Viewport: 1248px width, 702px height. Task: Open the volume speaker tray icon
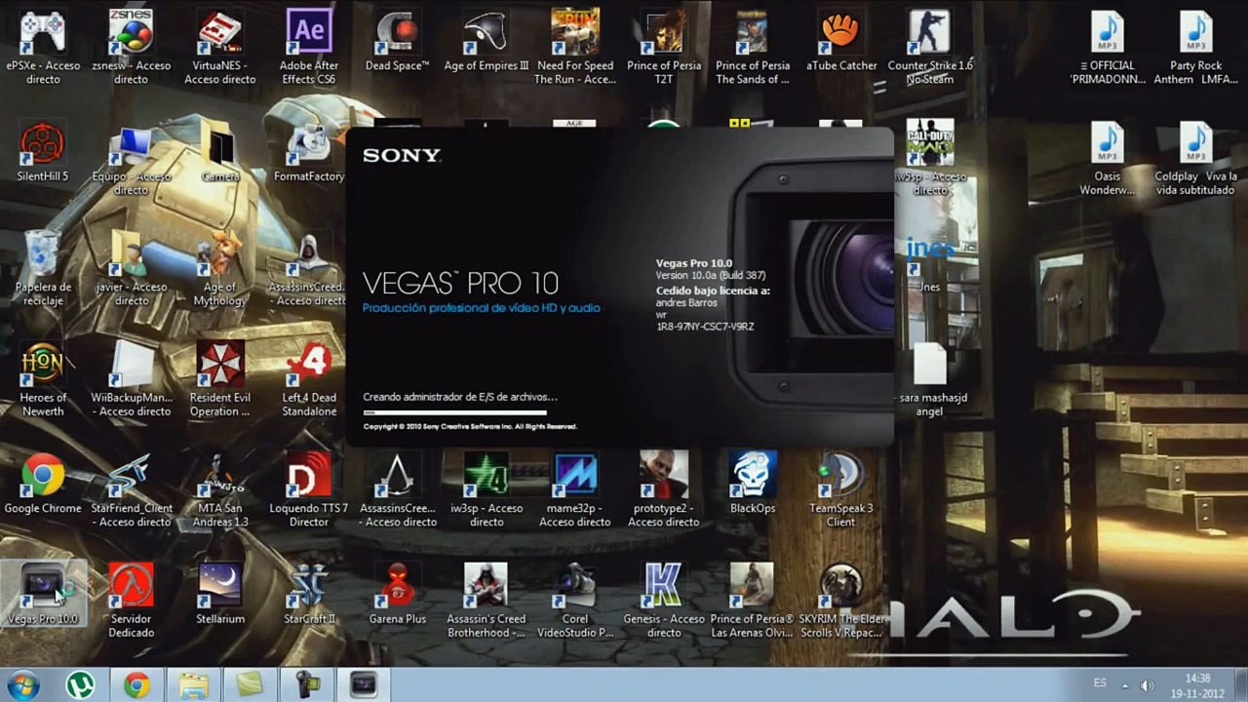tap(1148, 684)
